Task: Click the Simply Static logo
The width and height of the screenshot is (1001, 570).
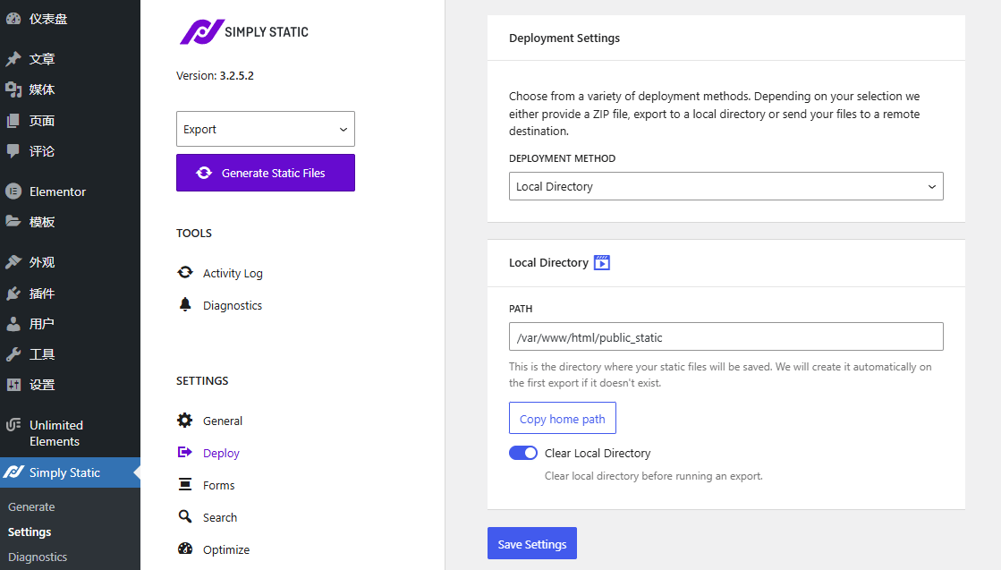Action: [243, 32]
